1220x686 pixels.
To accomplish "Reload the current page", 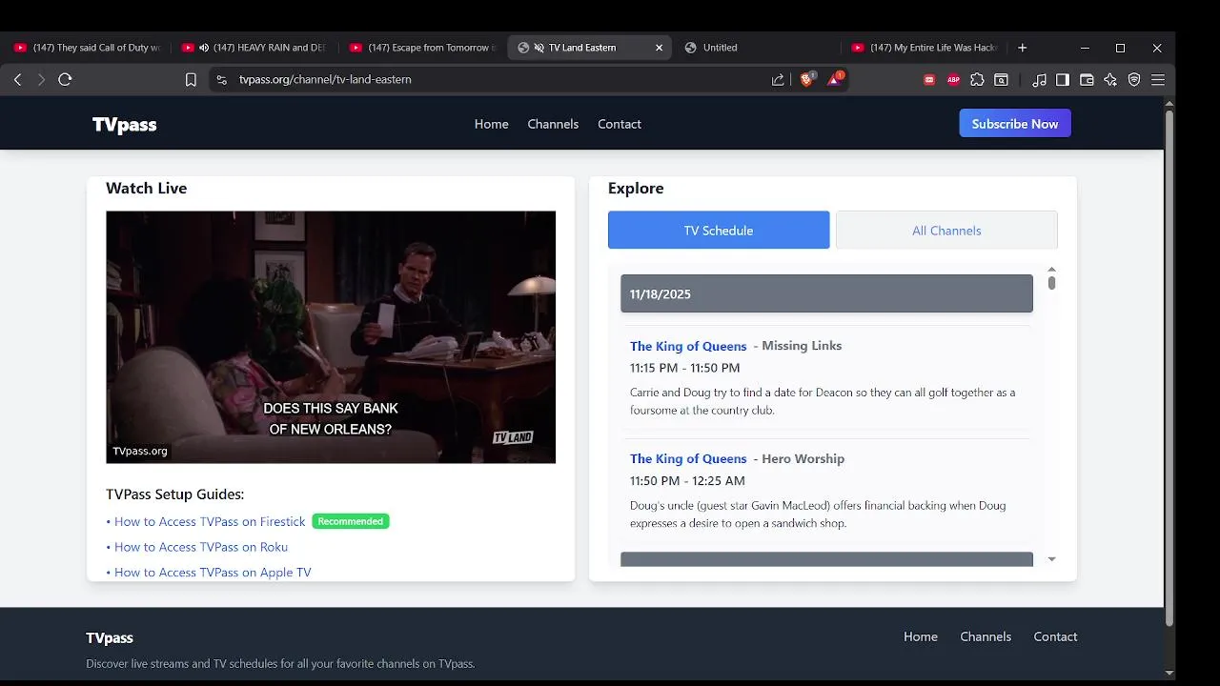I will pos(65,80).
